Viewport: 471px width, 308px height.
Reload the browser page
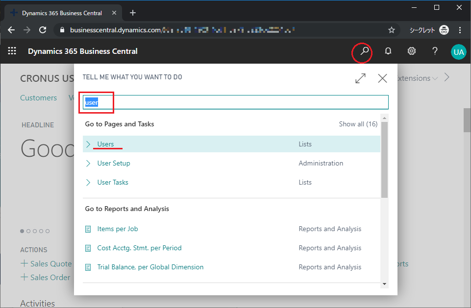click(x=43, y=30)
